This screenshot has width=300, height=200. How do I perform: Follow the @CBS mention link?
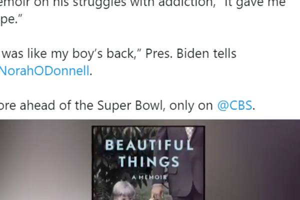235,105
